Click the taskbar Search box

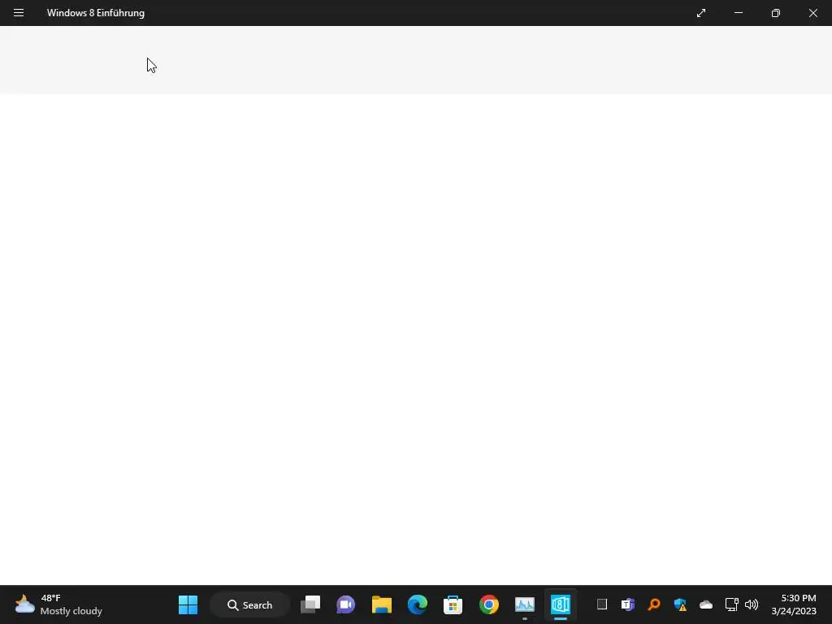pos(250,604)
